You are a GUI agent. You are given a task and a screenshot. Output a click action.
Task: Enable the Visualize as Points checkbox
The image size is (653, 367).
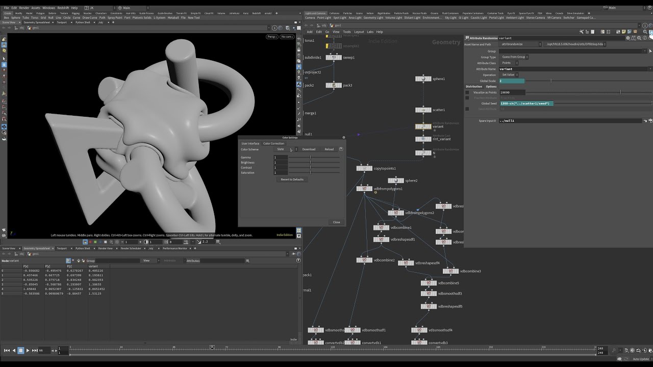pos(467,92)
